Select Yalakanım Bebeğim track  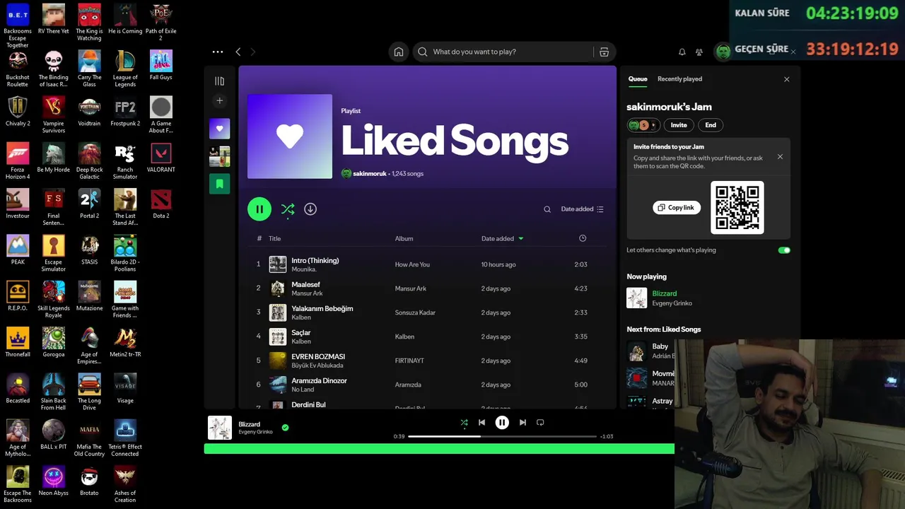point(322,308)
